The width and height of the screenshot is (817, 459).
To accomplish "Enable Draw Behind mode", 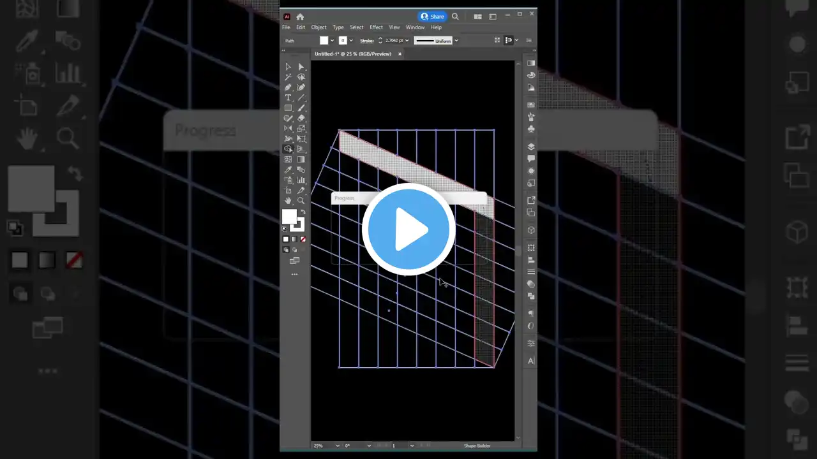I will pos(294,250).
